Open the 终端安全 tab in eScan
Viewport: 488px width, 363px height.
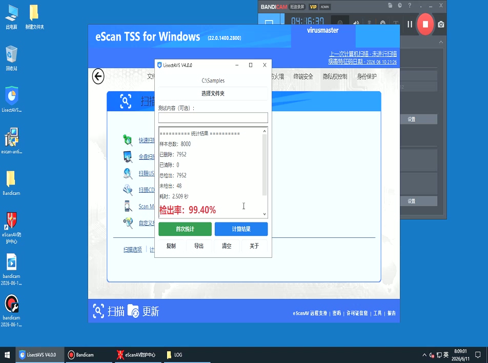303,76
